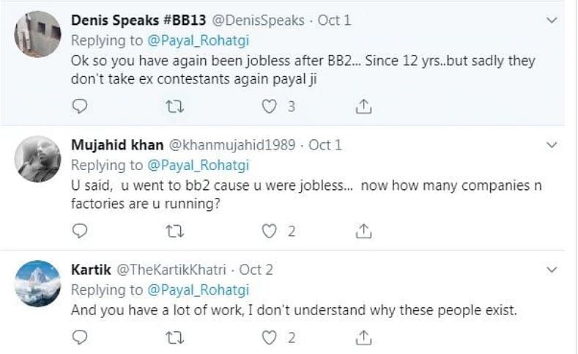
Task: Reply to Kartik's tweet
Action: coord(80,337)
